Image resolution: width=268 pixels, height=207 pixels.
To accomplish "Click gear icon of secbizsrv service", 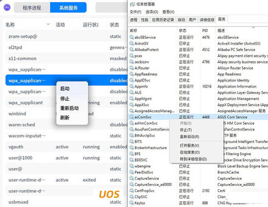I will [132, 62].
